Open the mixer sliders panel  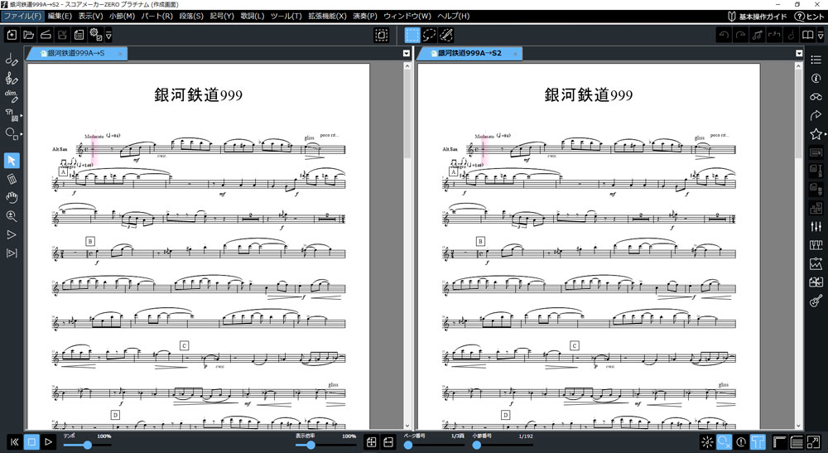[816, 227]
